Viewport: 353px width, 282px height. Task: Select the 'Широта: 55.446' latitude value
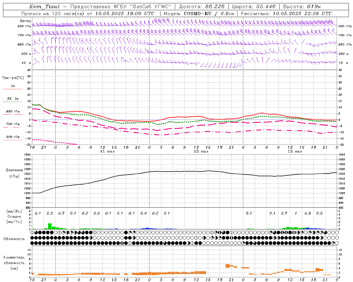[254, 7]
